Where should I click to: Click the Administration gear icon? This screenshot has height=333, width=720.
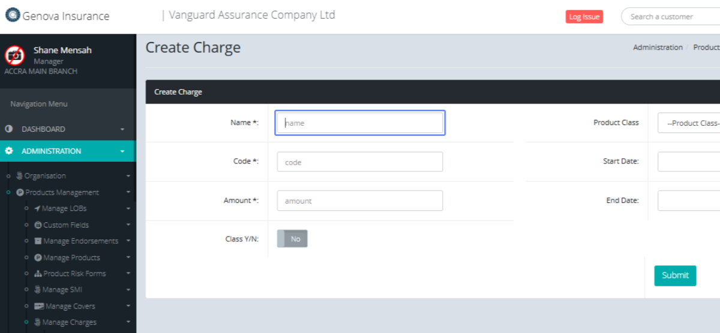pos(9,151)
